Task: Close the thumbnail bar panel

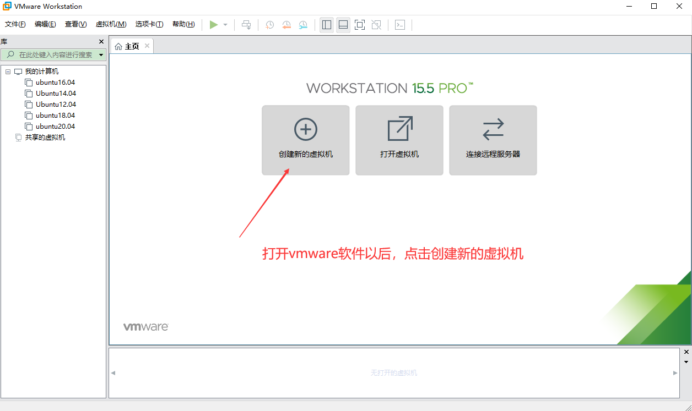Action: 686,352
